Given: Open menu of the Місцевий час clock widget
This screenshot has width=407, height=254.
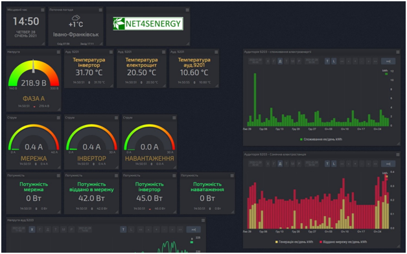Looking at the screenshot, I should point(43,10).
